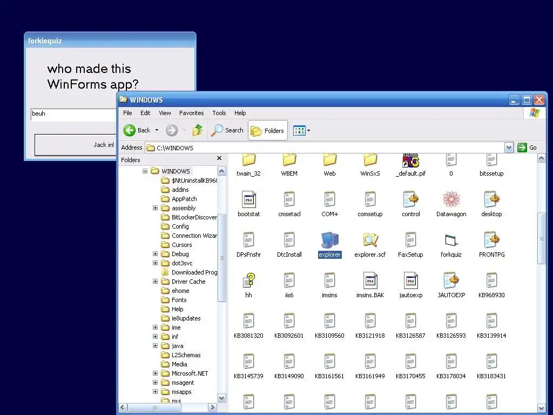Open the explorer file icon
Viewport: 553px width, 415px height.
point(330,240)
